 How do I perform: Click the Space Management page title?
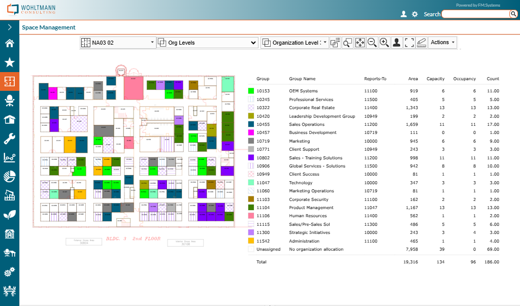click(49, 27)
